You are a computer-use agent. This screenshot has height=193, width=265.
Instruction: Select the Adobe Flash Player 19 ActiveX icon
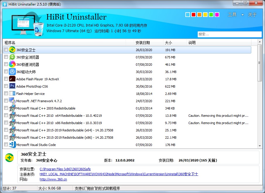[x=12, y=79]
